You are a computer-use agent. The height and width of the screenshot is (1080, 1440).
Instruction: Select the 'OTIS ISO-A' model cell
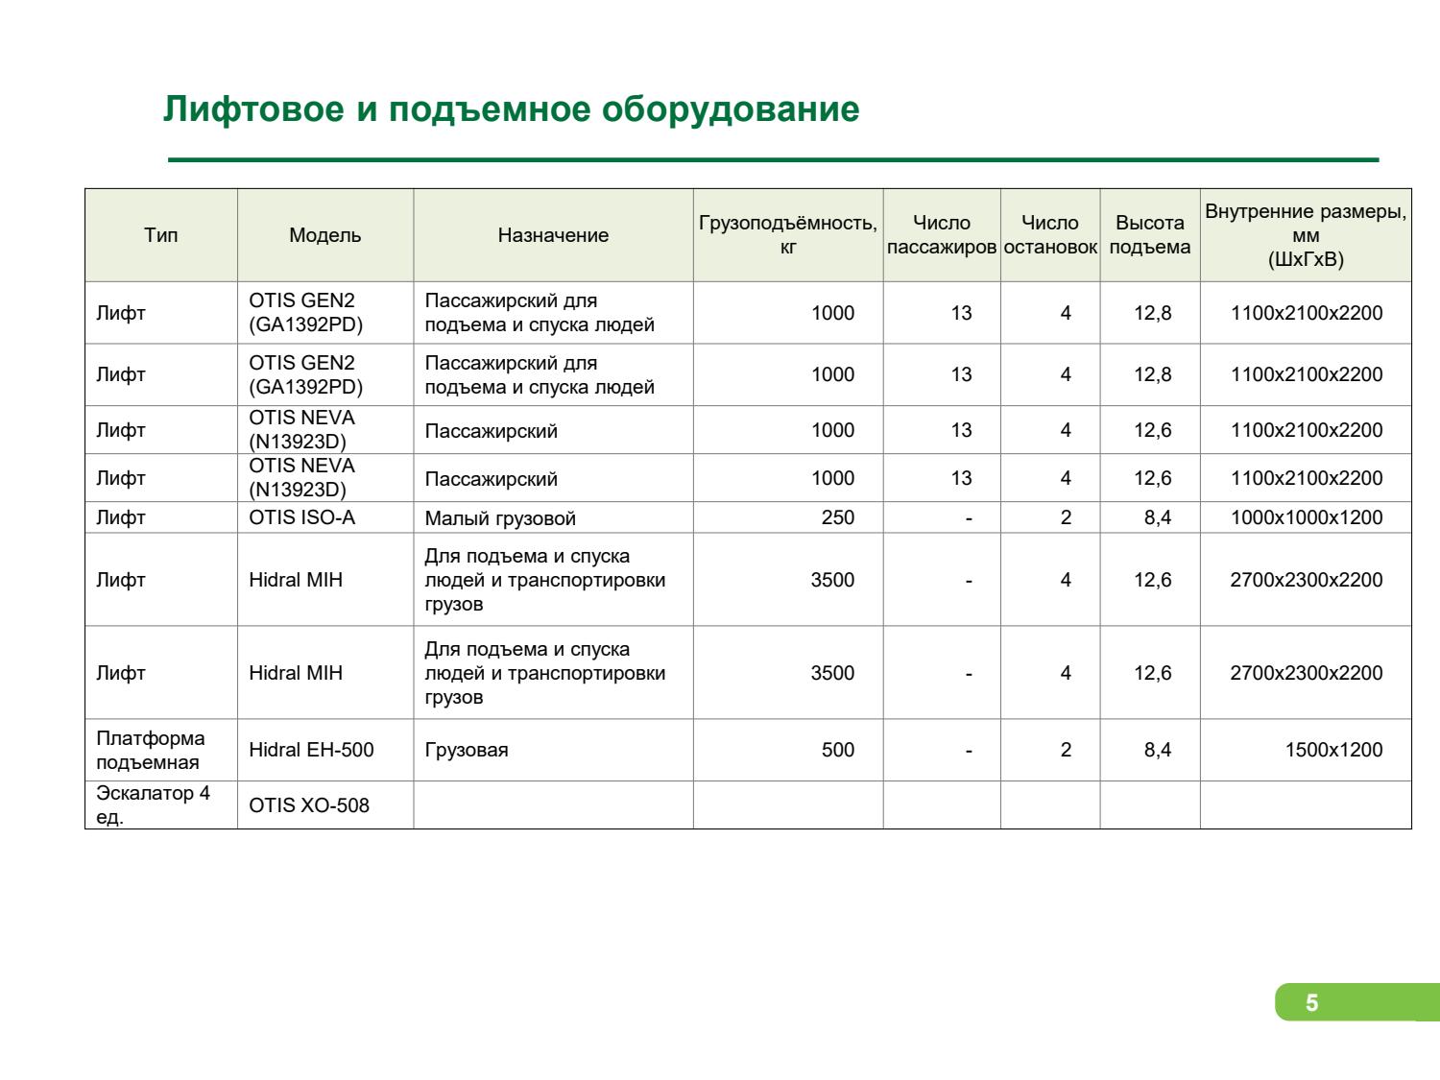301,517
